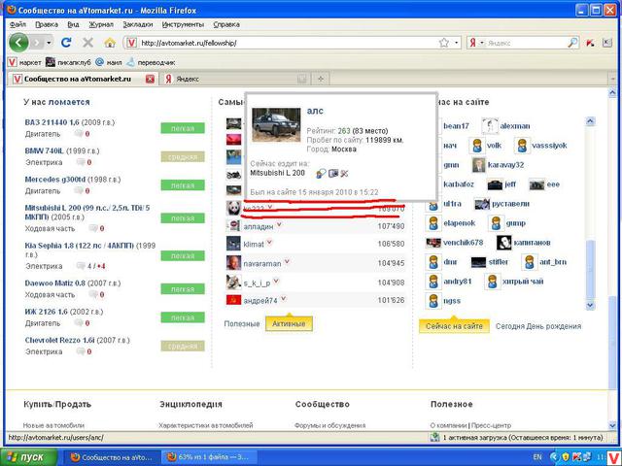Viewport: 622px width, 466px height.
Task: Click the user icon beside andry81
Action: 433,282
